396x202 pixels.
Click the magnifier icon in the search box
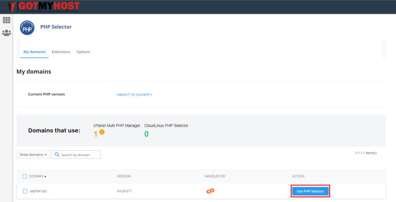[x=57, y=155]
